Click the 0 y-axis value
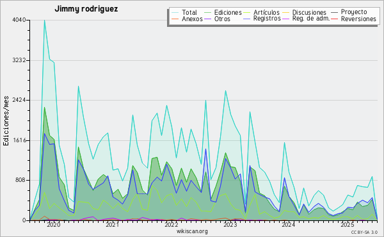 [x=24, y=220]
